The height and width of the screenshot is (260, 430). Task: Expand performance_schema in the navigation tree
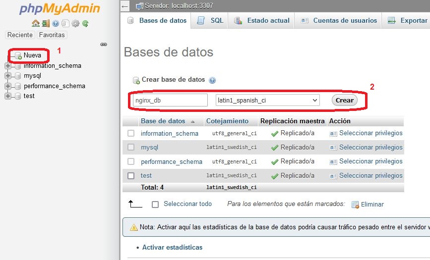tap(7, 86)
